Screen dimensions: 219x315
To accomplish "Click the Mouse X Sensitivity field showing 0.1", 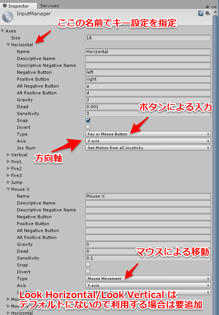I will tap(148, 258).
